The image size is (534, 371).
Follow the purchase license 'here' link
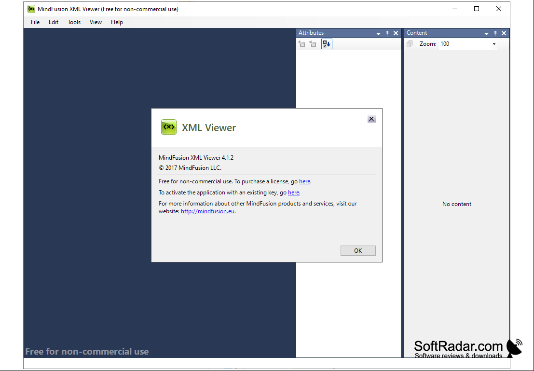pyautogui.click(x=304, y=181)
